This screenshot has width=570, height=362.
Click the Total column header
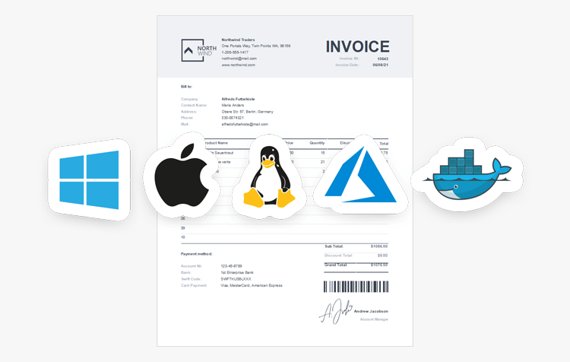click(384, 144)
